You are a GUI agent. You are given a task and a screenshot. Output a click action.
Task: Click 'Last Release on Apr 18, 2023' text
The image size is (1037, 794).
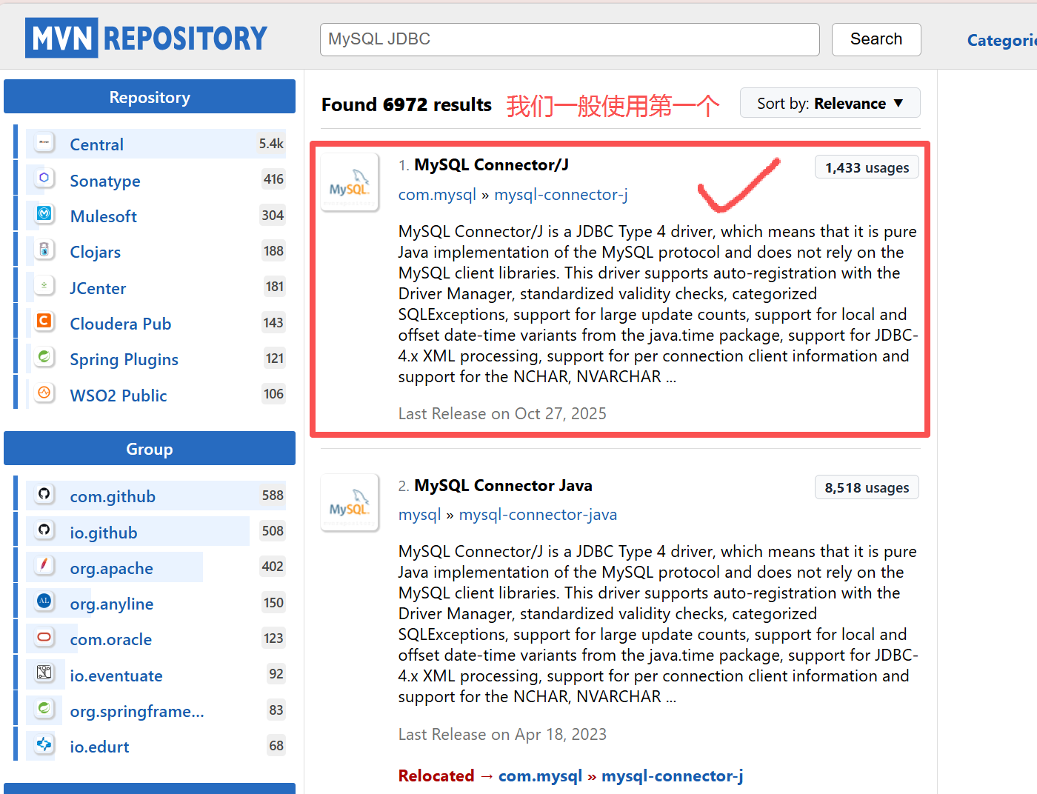click(502, 734)
